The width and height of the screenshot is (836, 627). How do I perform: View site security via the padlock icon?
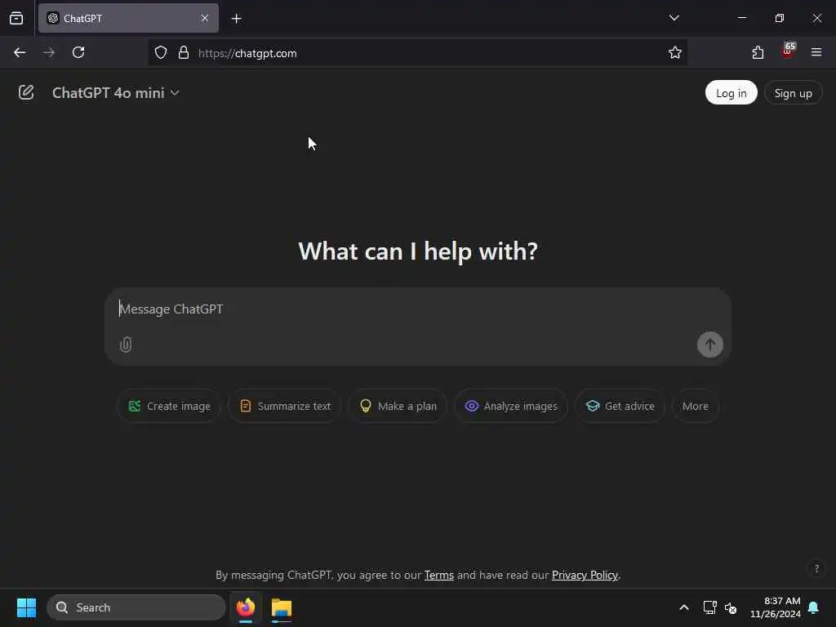pyautogui.click(x=184, y=53)
